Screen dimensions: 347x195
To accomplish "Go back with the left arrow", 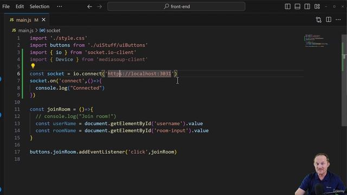I will (89, 6).
